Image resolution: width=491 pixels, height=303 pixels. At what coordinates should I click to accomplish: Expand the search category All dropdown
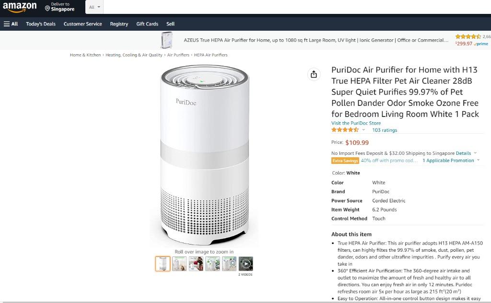(95, 7)
